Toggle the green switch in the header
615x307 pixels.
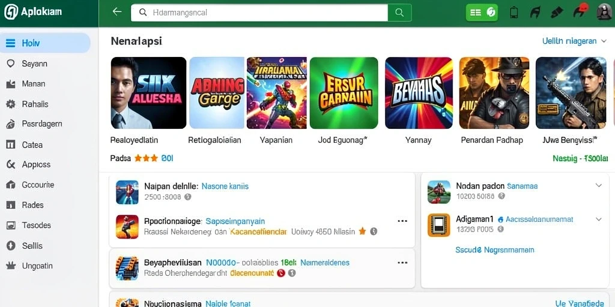point(482,13)
